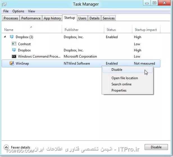Click the Task Manager title bar icon
The height and width of the screenshot is (157, 173).
pos(4,4)
